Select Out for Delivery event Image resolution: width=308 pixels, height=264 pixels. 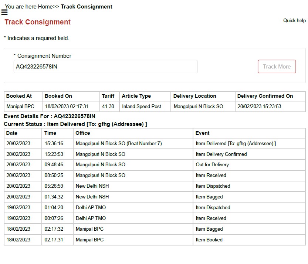pyautogui.click(x=212, y=165)
